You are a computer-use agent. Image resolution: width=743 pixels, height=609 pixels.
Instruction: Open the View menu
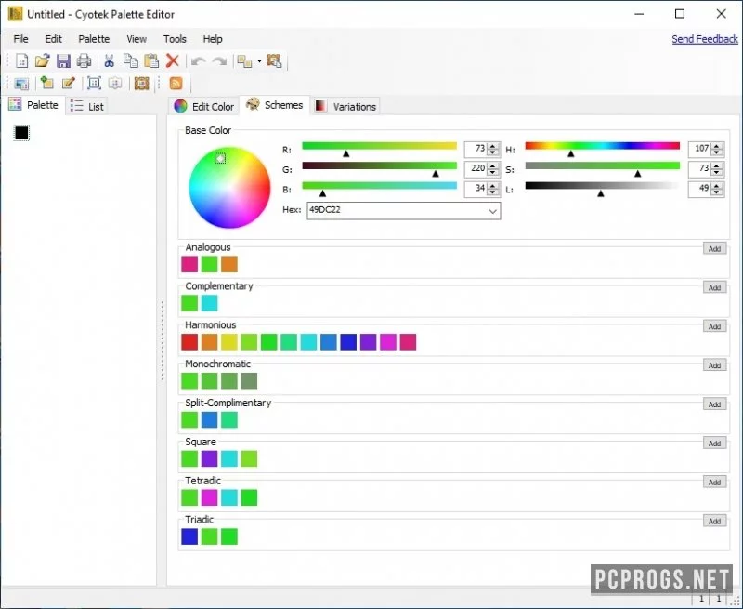pyautogui.click(x=137, y=39)
